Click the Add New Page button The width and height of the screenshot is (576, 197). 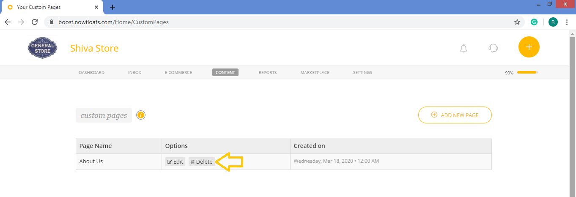click(x=455, y=115)
